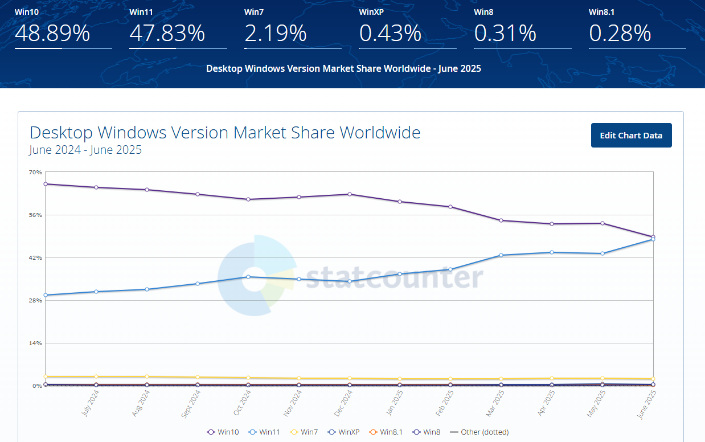Click the Win10 48.89% statistic
705x442 pixels.
click(52, 33)
